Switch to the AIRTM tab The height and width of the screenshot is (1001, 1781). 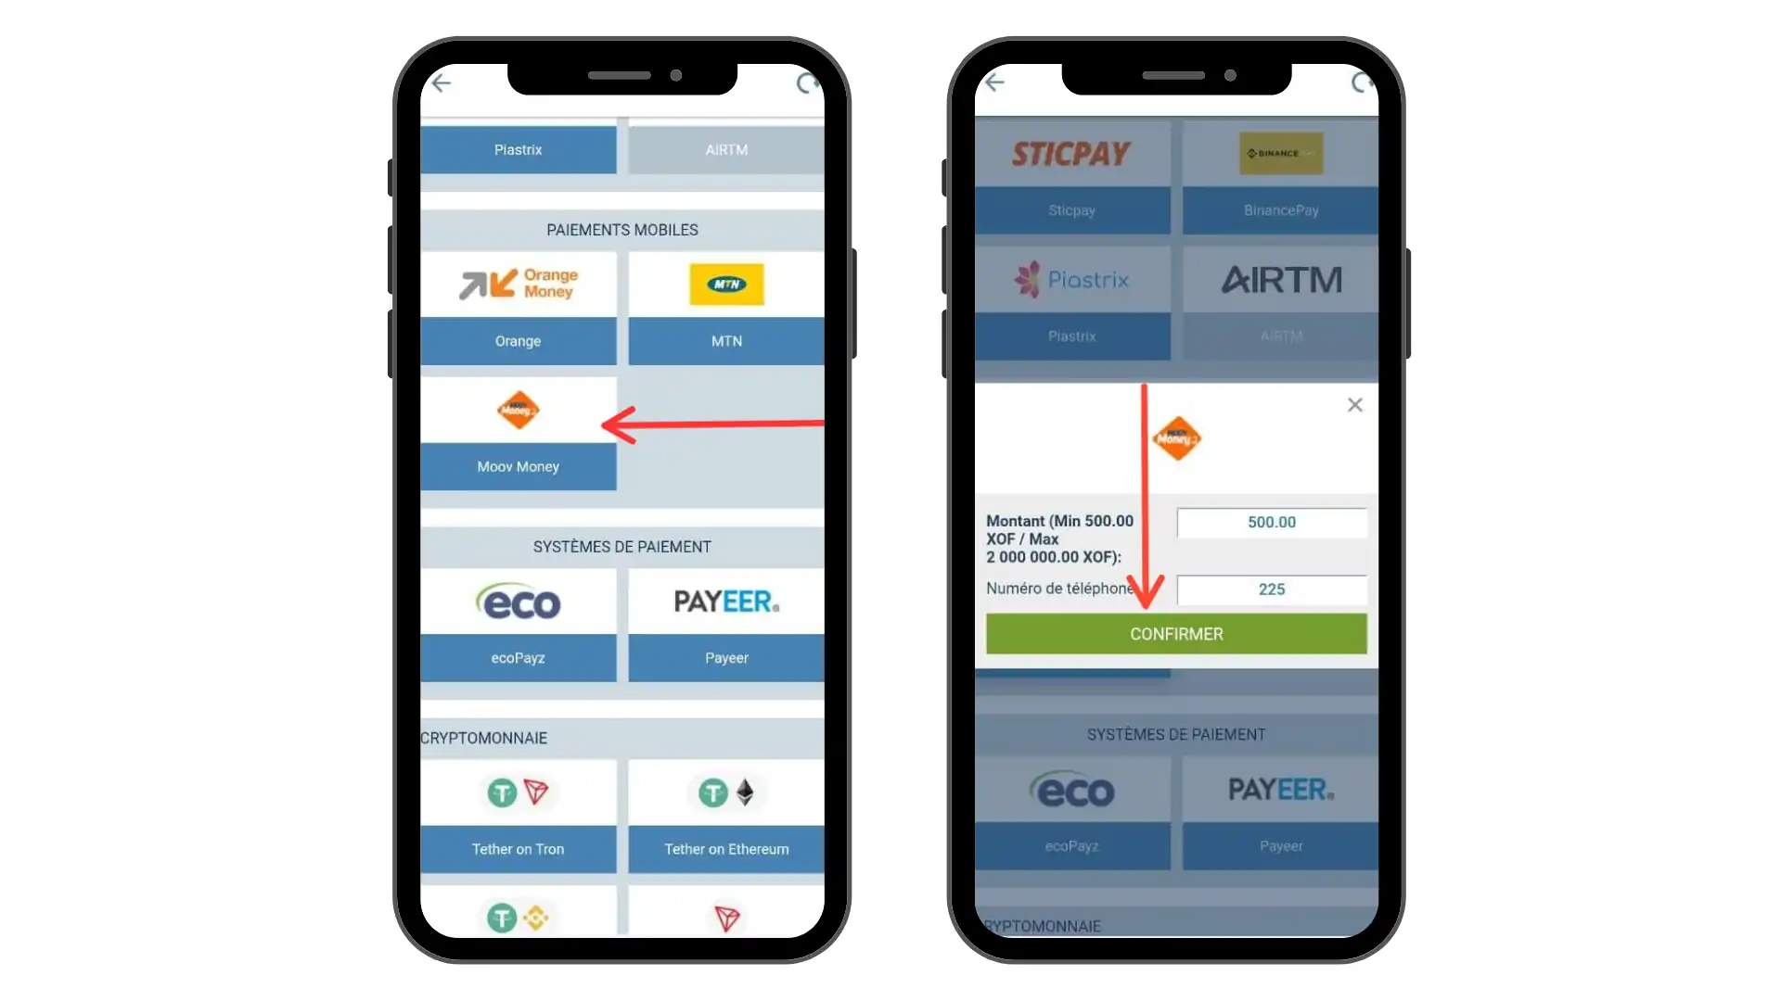tap(726, 149)
